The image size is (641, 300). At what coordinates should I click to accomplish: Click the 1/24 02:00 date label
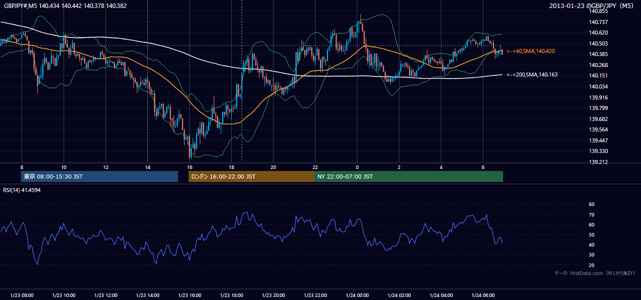coord(399,295)
